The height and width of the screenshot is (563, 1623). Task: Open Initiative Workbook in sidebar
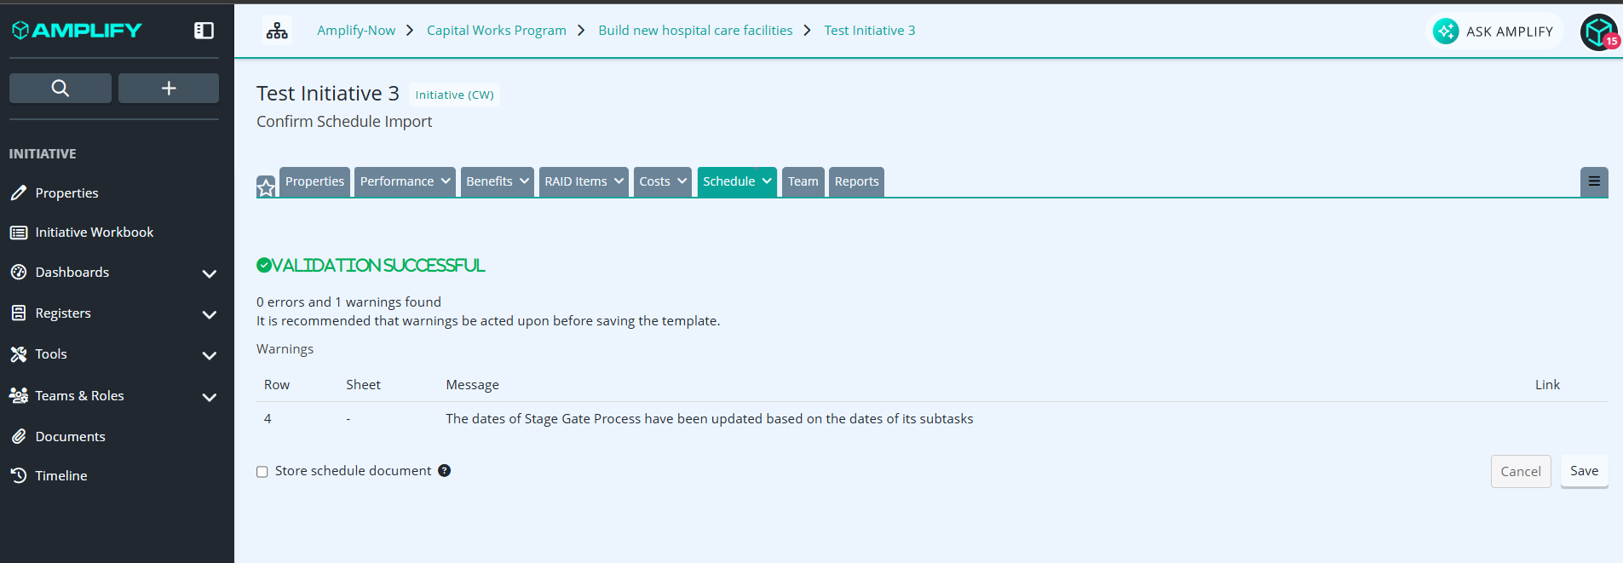(x=95, y=233)
